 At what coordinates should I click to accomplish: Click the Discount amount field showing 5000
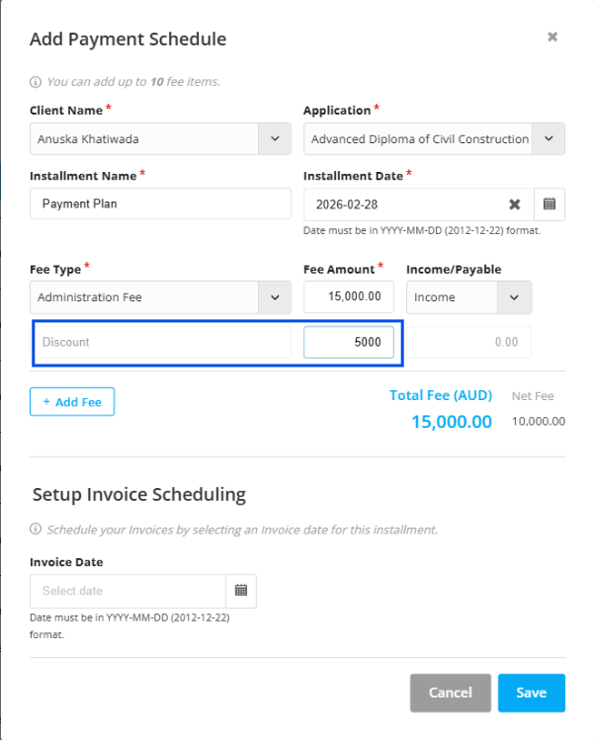pyautogui.click(x=349, y=342)
